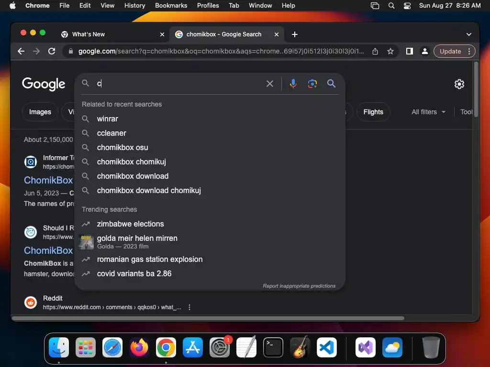Viewport: 490px width, 367px height.
Task: Bookmark this tab with the star
Action: 390,51
